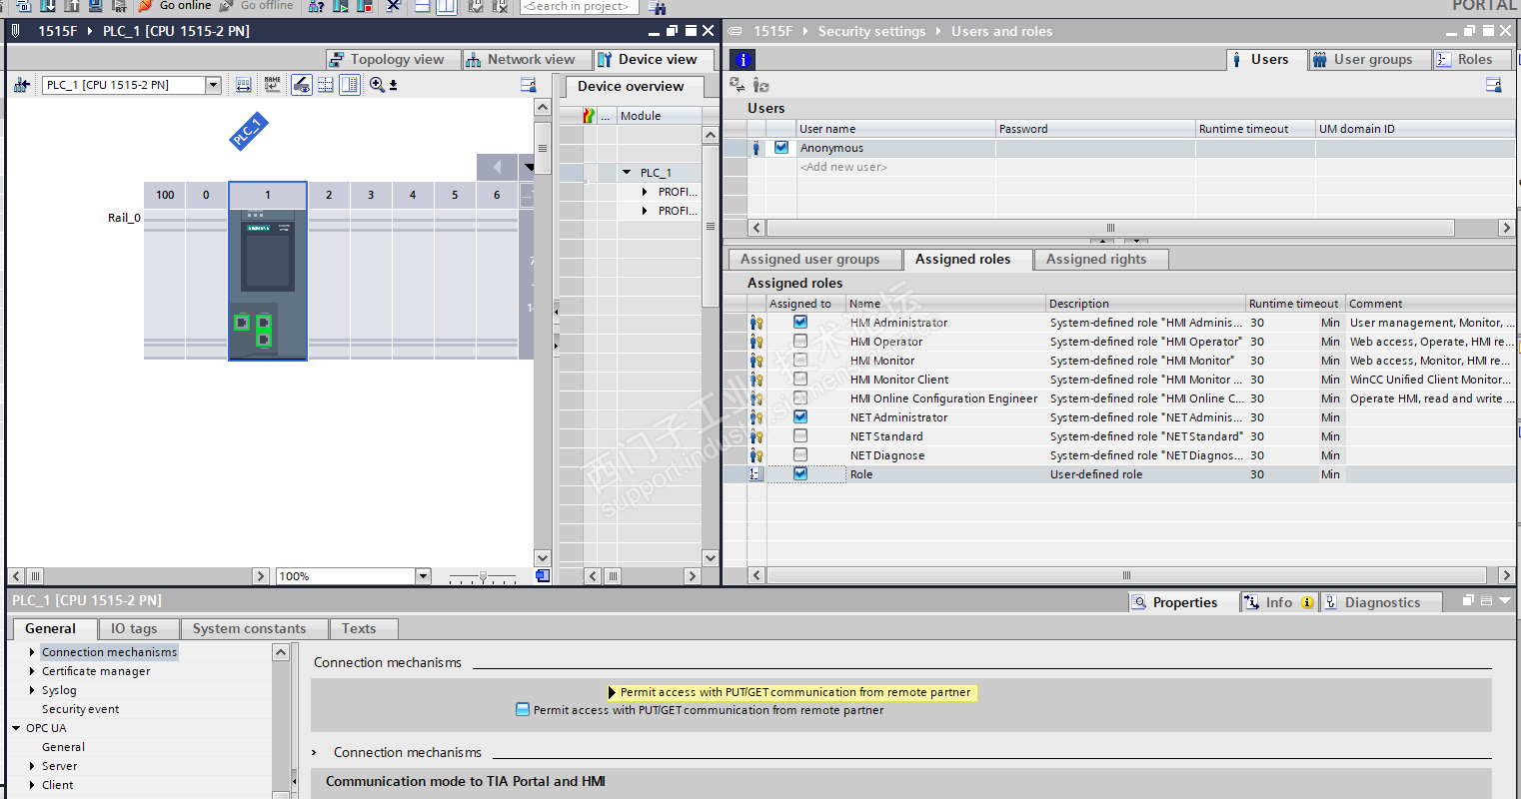Screen dimensions: 1521x799
Task: Stop the CPU with the toolbar icon
Action: coord(365,6)
